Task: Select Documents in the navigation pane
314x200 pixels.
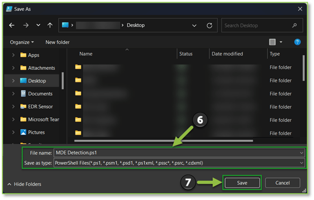Action: point(40,94)
